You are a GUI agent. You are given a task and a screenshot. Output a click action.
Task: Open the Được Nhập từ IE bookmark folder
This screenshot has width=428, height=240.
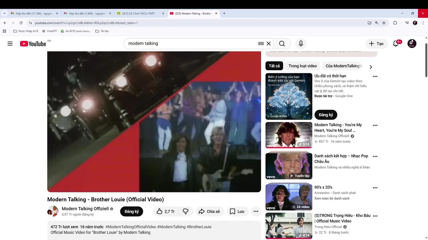tap(26, 31)
